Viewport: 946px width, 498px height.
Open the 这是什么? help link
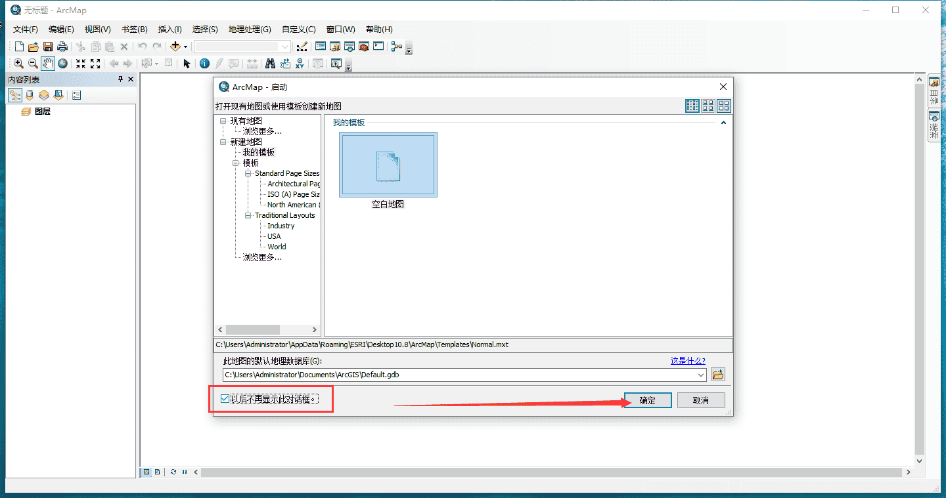[688, 361]
